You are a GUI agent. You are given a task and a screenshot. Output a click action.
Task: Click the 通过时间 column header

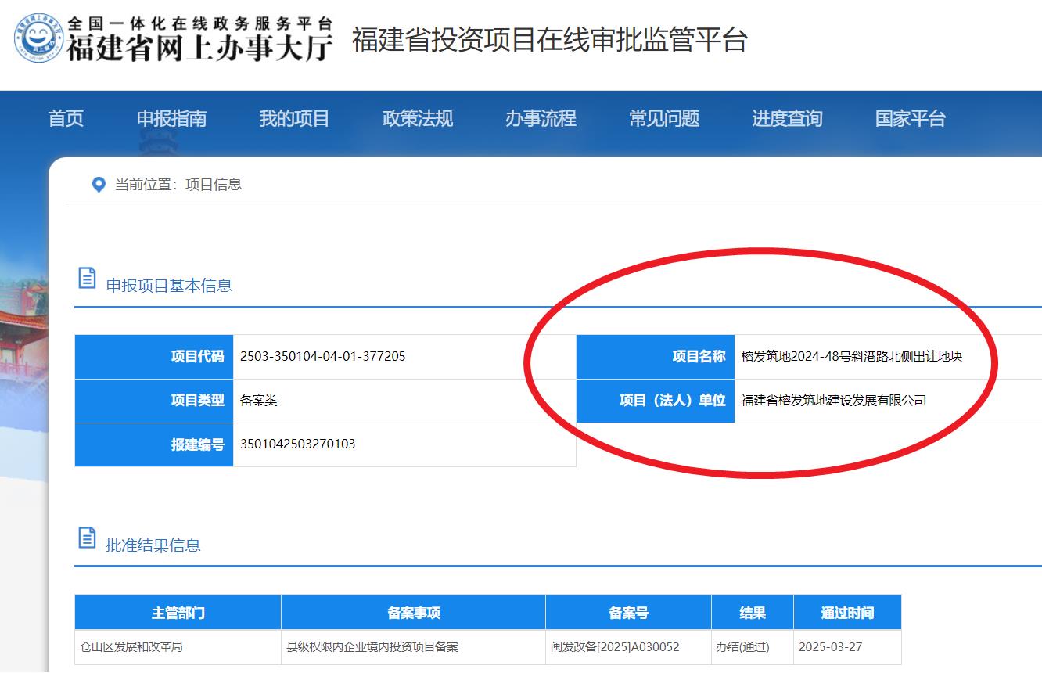(847, 613)
